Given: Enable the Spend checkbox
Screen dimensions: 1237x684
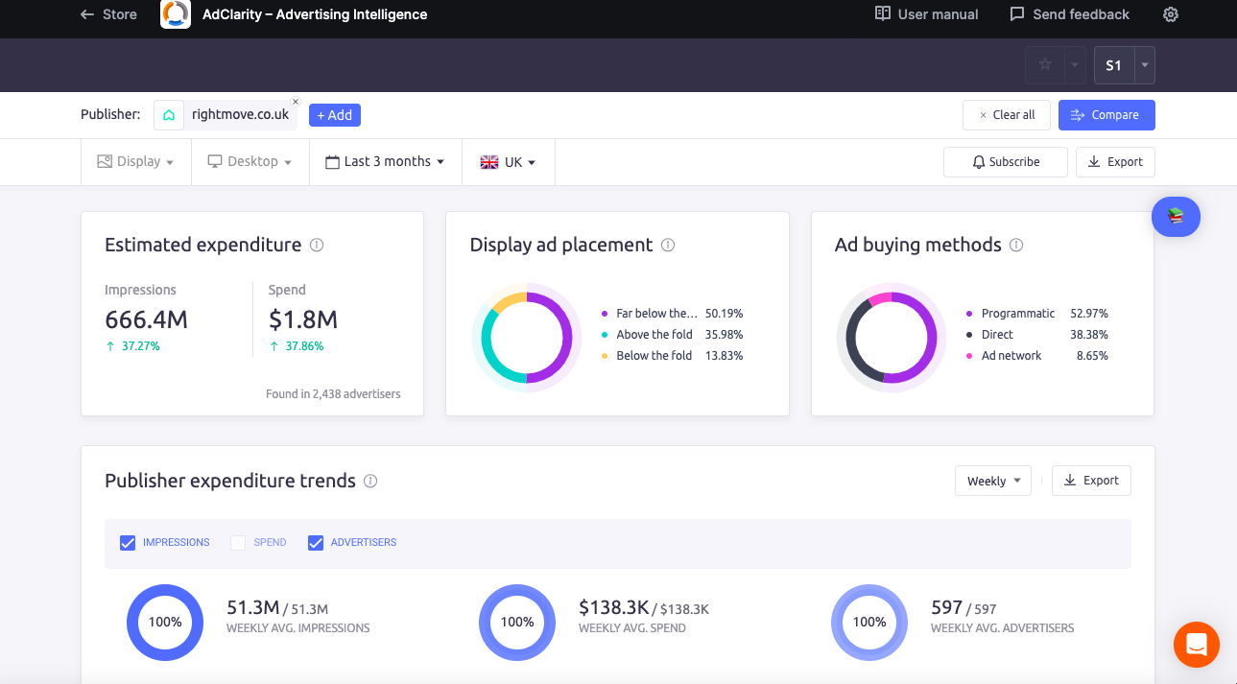Looking at the screenshot, I should pyautogui.click(x=238, y=543).
